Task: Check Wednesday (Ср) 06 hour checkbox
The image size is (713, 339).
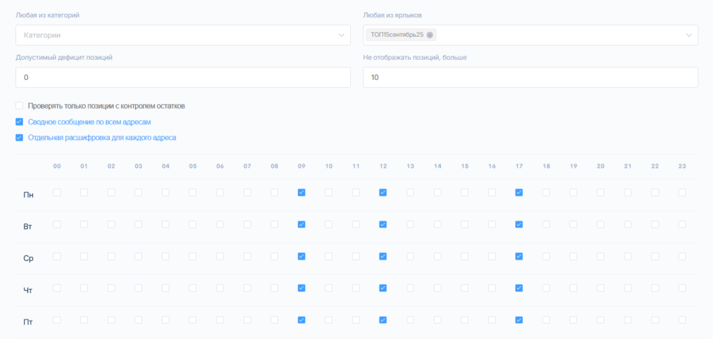Action: click(x=220, y=256)
